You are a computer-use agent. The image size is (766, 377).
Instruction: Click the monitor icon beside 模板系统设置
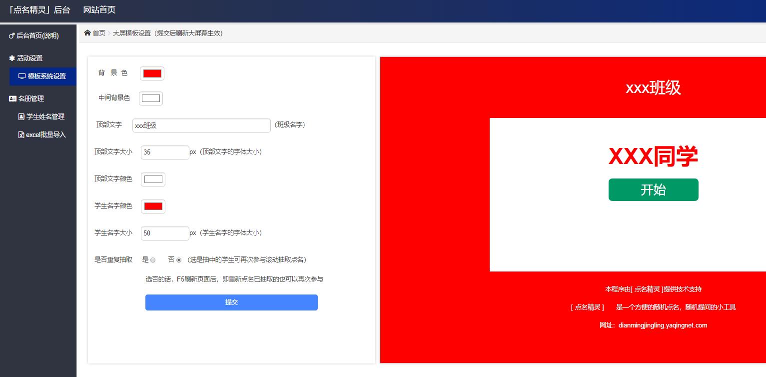point(21,75)
